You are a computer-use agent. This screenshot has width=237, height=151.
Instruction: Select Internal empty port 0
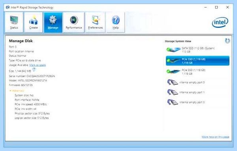coord(186,83)
